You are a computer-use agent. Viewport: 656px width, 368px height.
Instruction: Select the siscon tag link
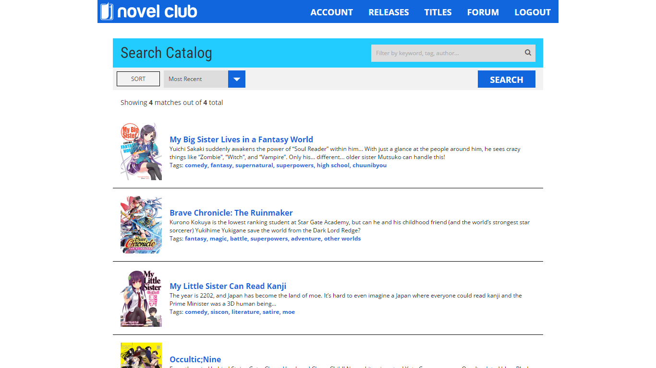pyautogui.click(x=219, y=312)
